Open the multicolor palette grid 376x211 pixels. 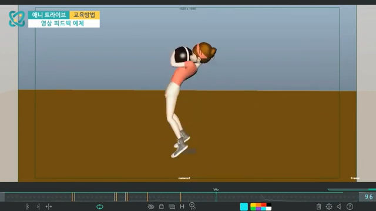[261, 207]
